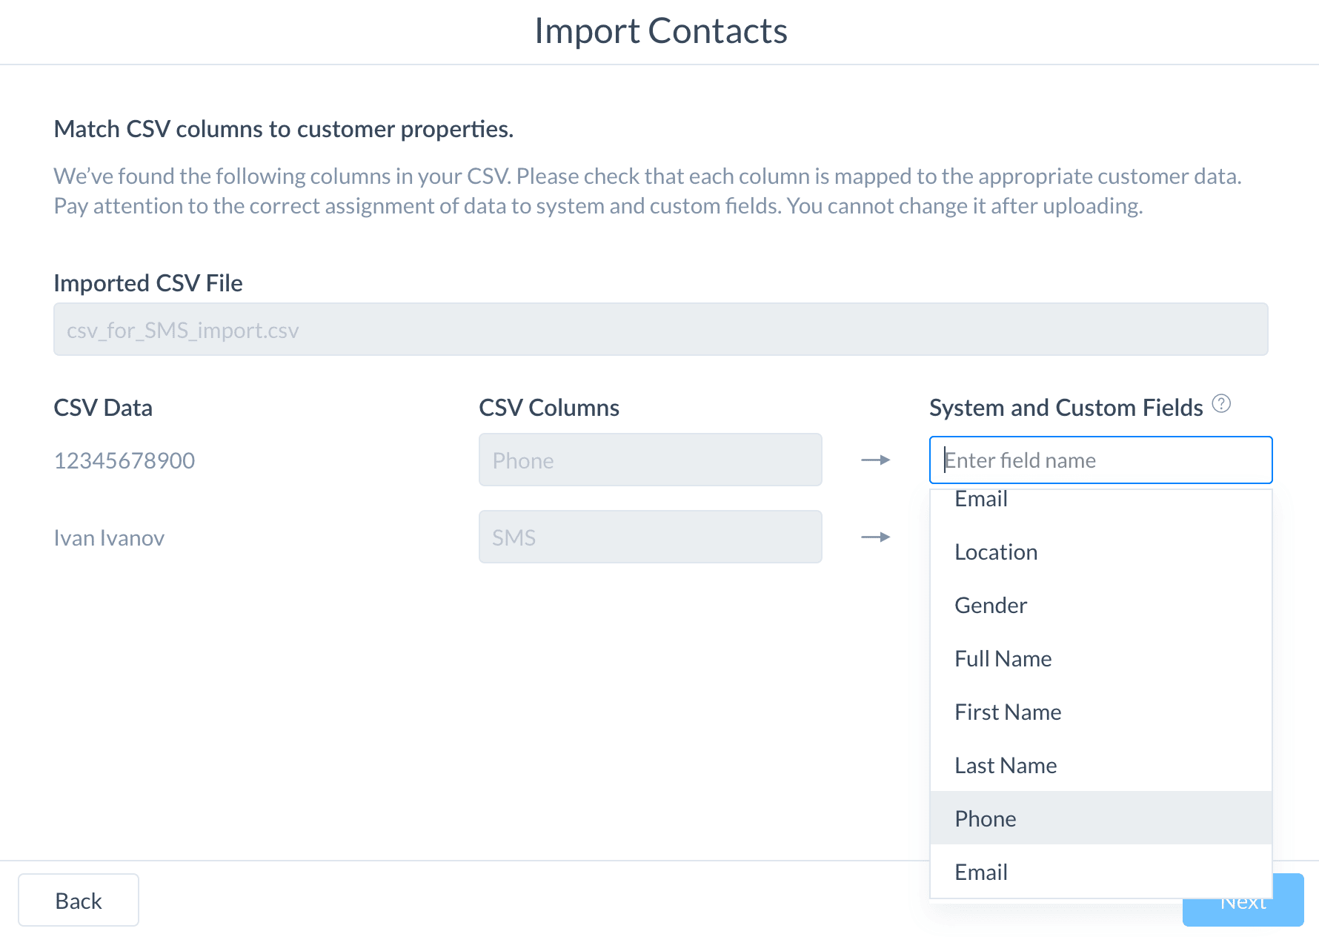The image size is (1319, 937).
Task: Select Phone from the dropdown list
Action: [x=1101, y=818]
